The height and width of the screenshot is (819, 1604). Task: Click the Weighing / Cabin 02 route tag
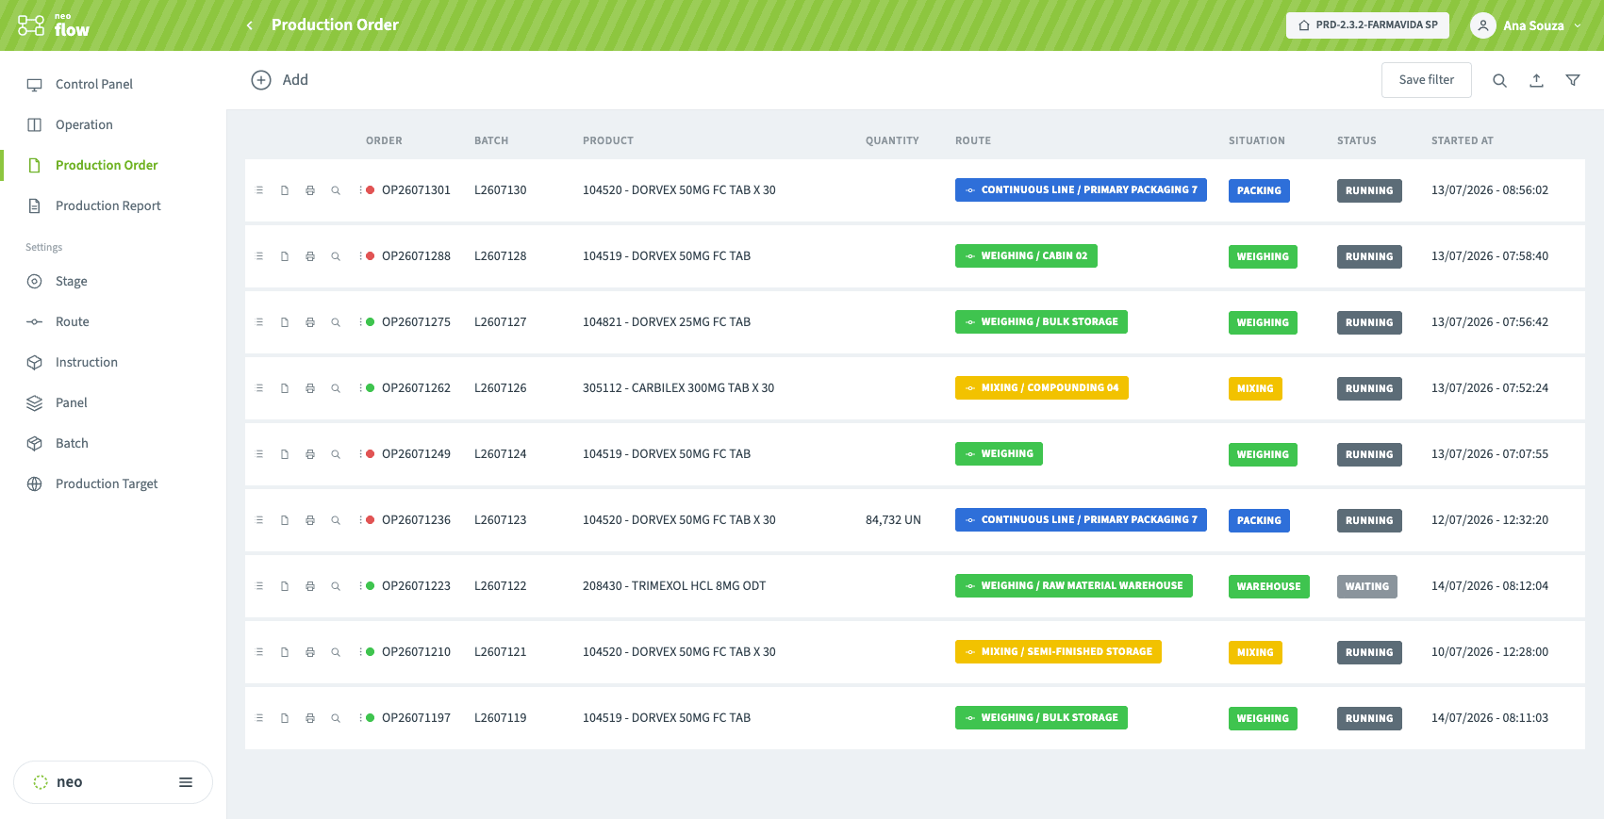1026,256
